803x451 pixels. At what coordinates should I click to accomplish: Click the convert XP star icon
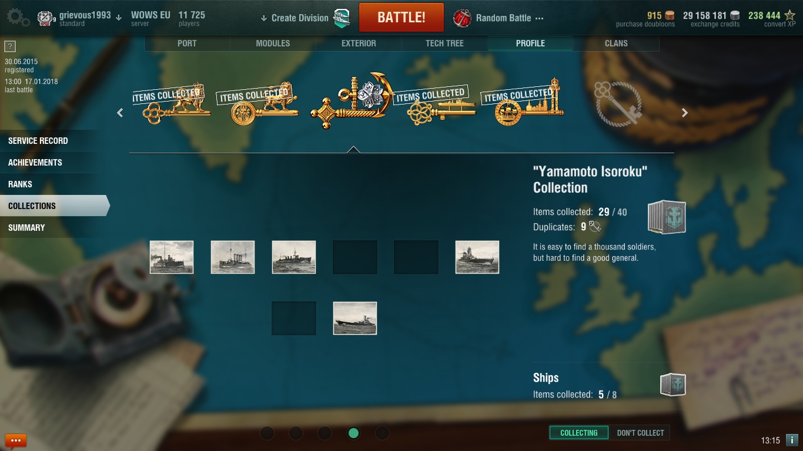[789, 16]
